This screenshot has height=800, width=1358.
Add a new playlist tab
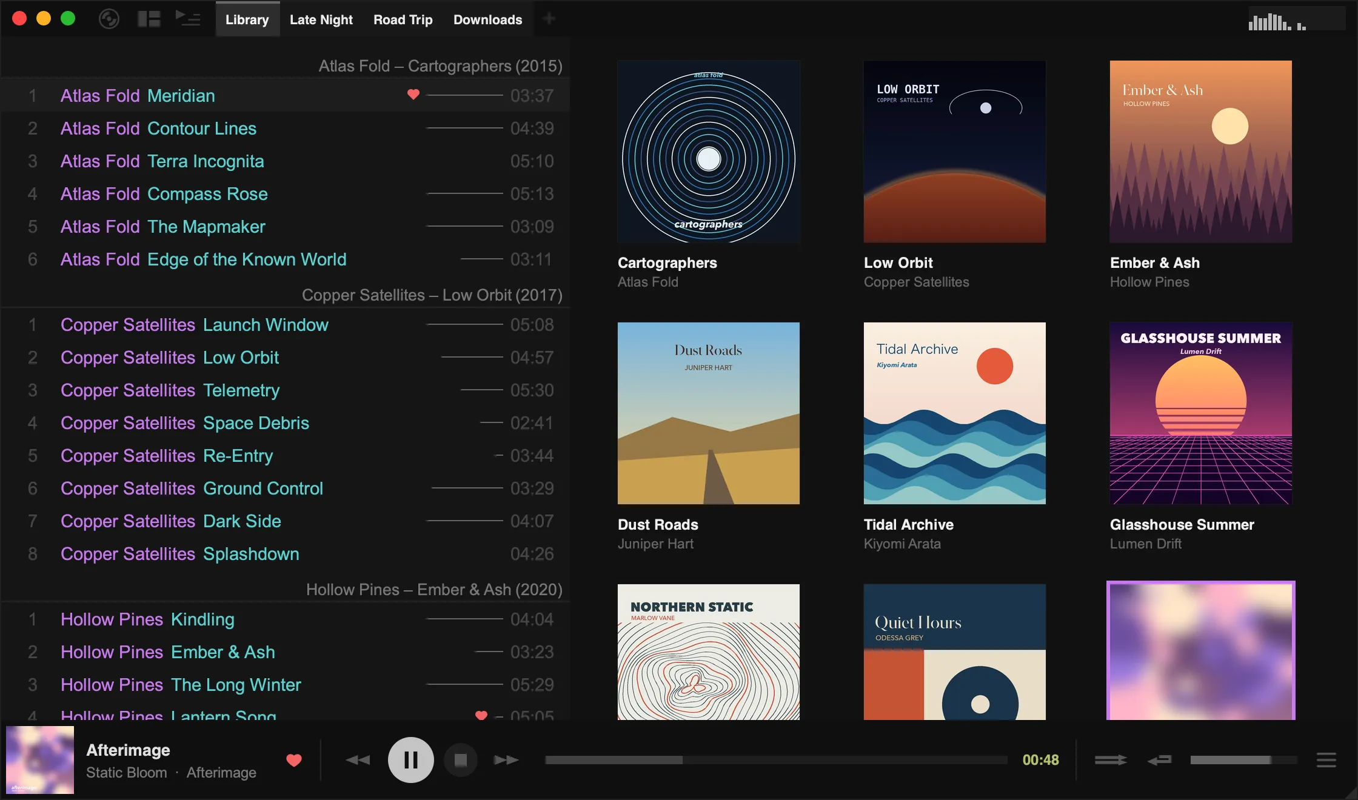click(549, 19)
